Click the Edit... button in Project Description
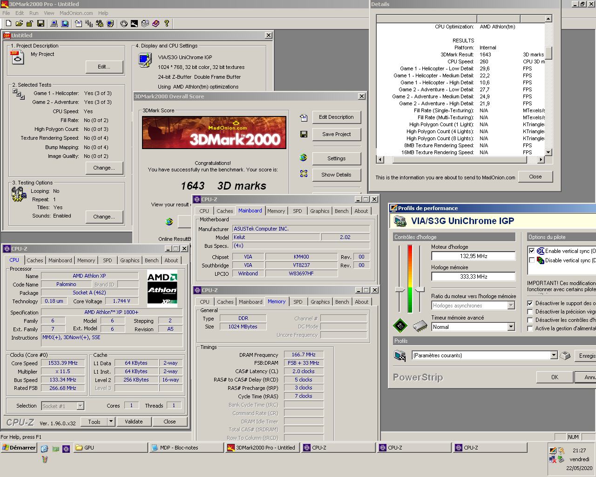 pyautogui.click(x=104, y=67)
